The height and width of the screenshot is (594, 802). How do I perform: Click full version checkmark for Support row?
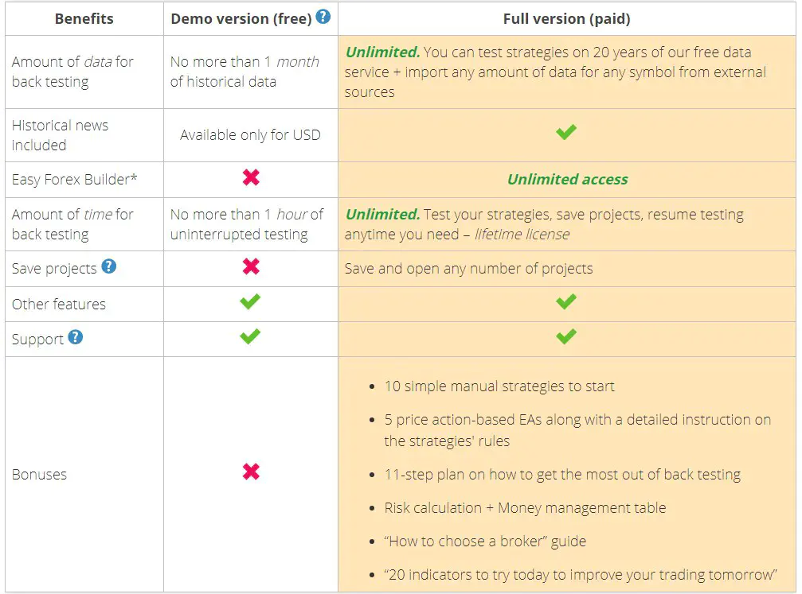(x=566, y=336)
